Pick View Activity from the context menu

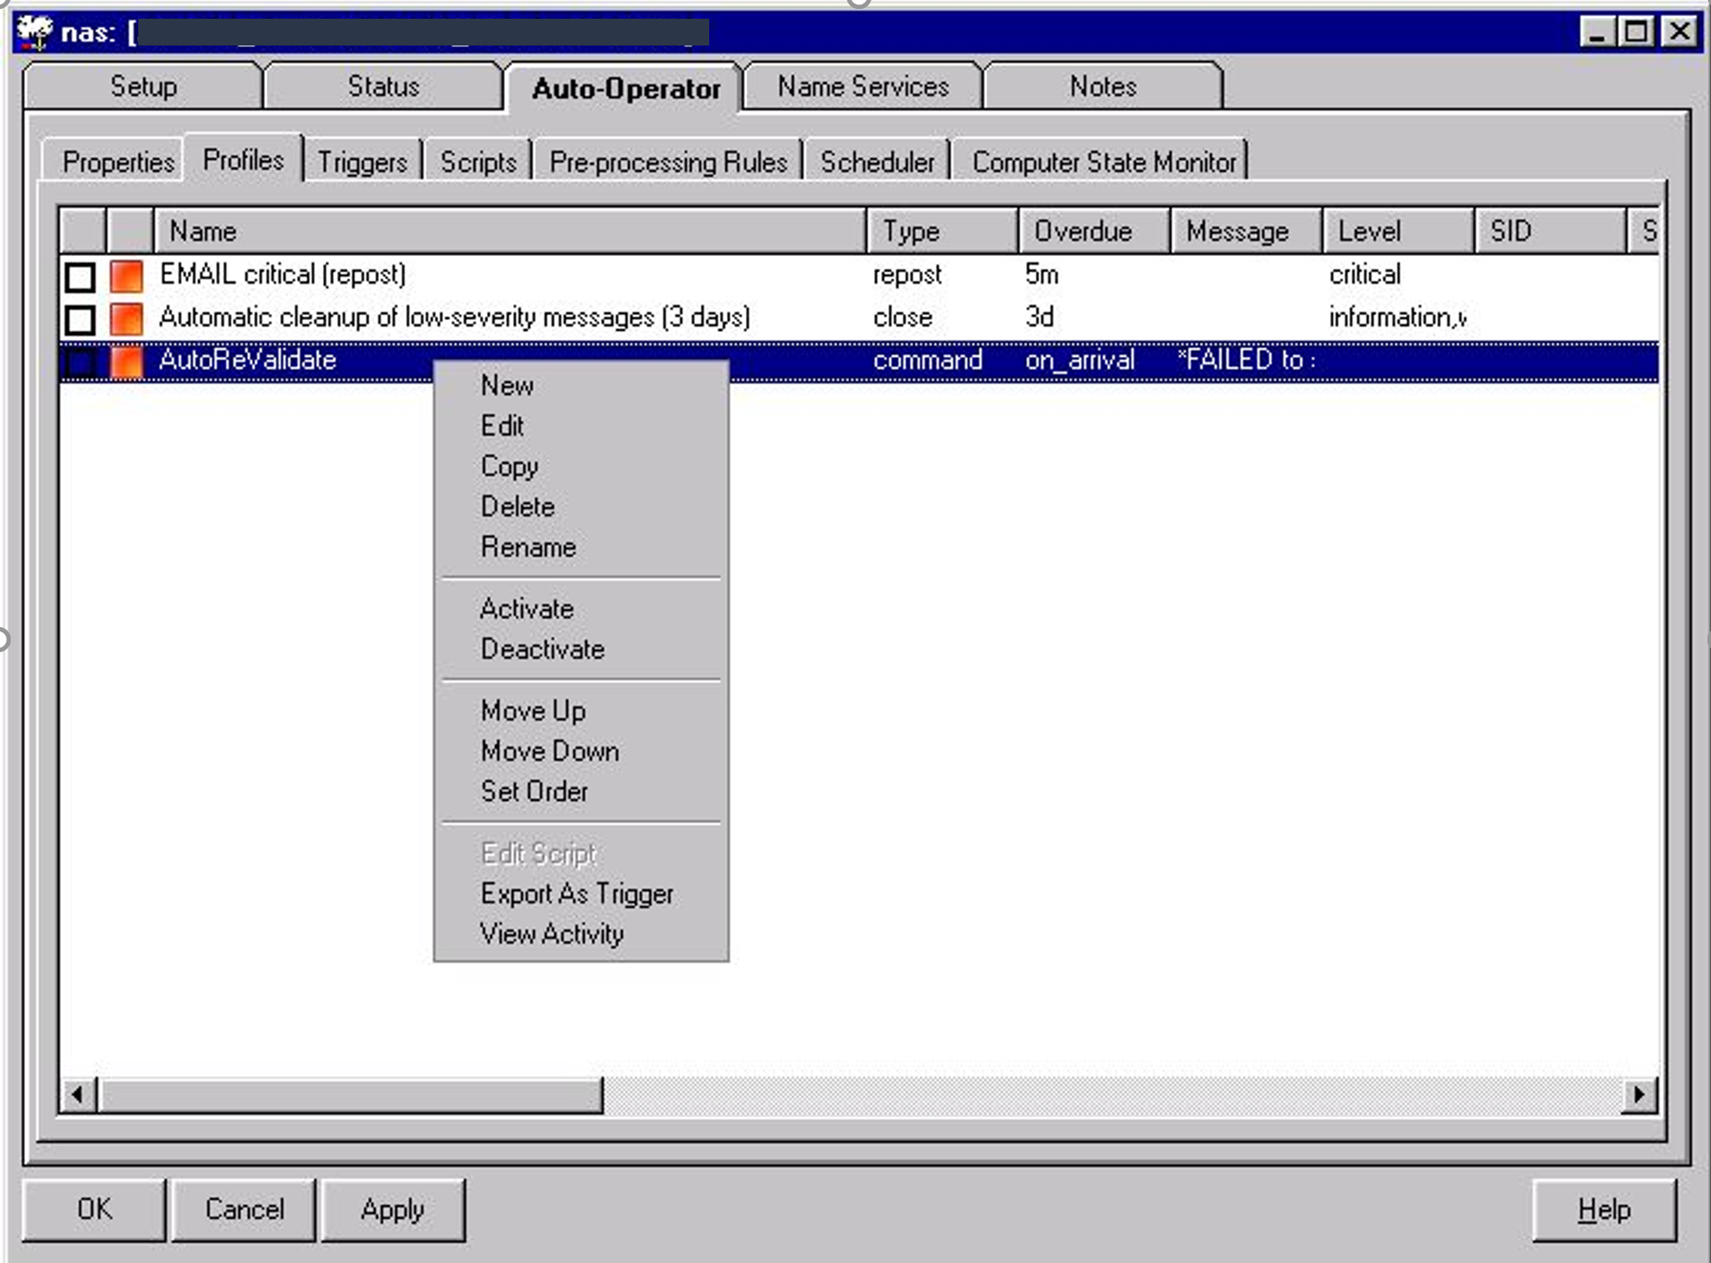click(x=551, y=934)
